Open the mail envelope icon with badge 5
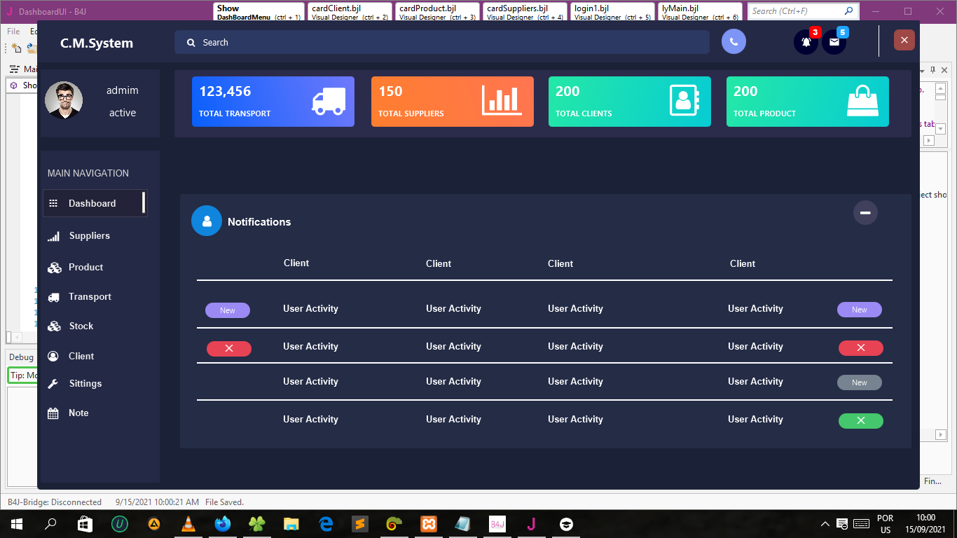957x538 pixels. pos(834,42)
